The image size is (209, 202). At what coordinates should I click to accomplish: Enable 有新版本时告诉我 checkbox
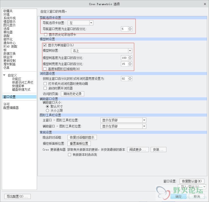[x=69, y=155]
